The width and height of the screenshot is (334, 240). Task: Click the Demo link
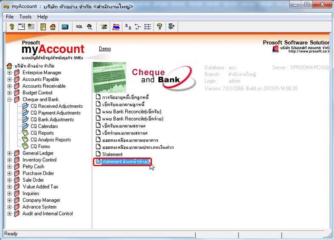[x=105, y=49]
